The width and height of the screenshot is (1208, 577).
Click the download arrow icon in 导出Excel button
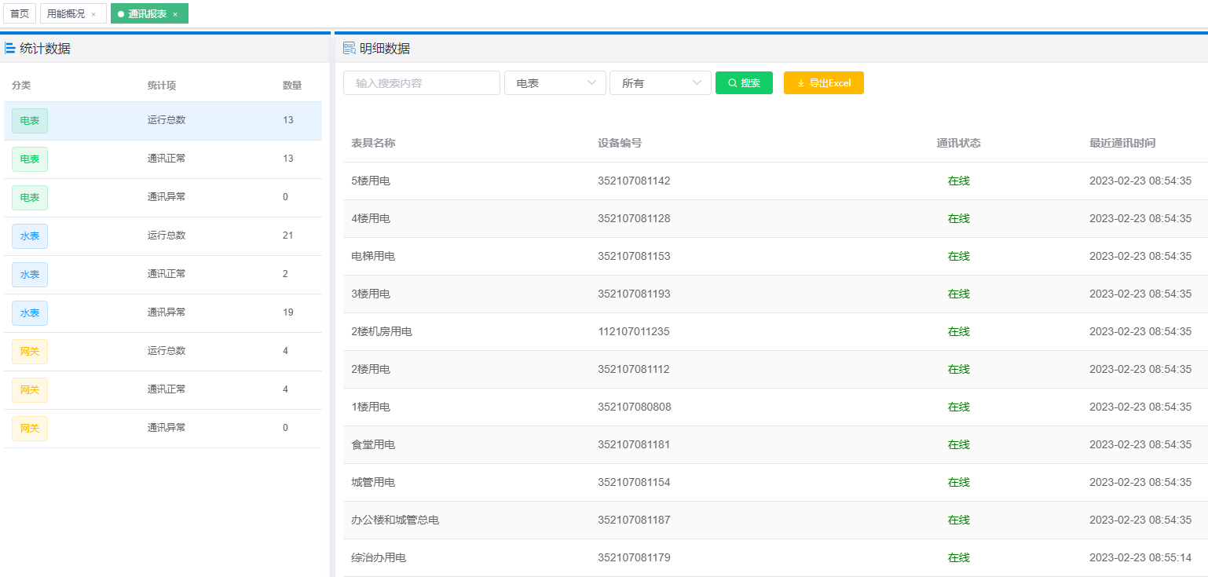[x=801, y=82]
